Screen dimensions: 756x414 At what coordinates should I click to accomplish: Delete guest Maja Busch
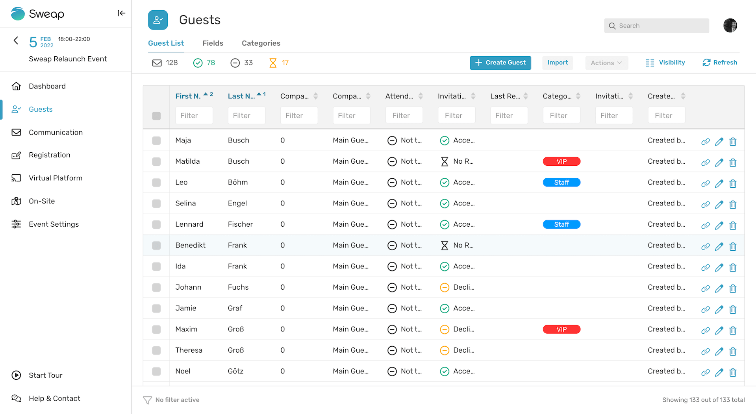click(x=733, y=142)
